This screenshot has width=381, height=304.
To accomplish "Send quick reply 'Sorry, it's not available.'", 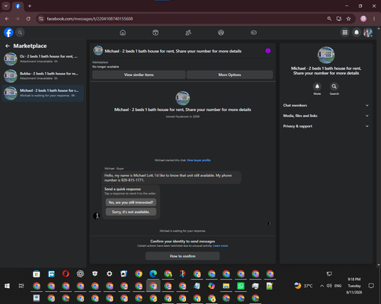I will (131, 212).
